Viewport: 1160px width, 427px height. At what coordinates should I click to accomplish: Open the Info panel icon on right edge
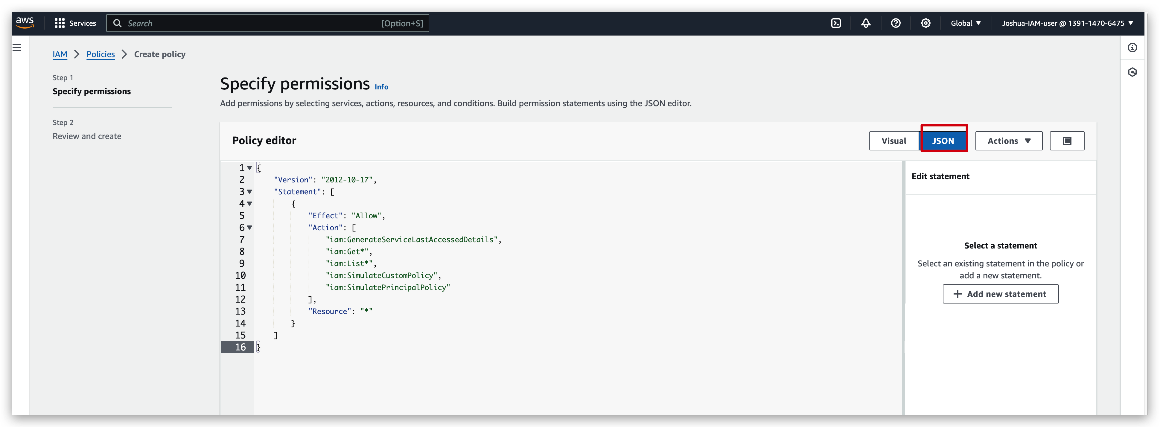coord(1133,47)
